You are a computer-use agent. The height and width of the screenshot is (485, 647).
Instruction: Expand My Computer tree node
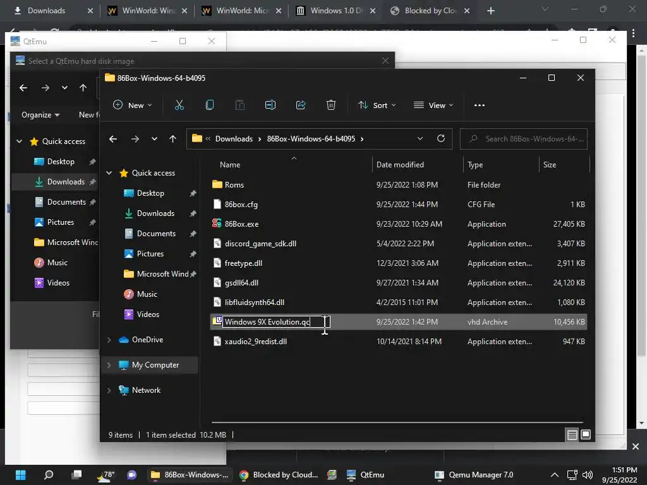[109, 365]
